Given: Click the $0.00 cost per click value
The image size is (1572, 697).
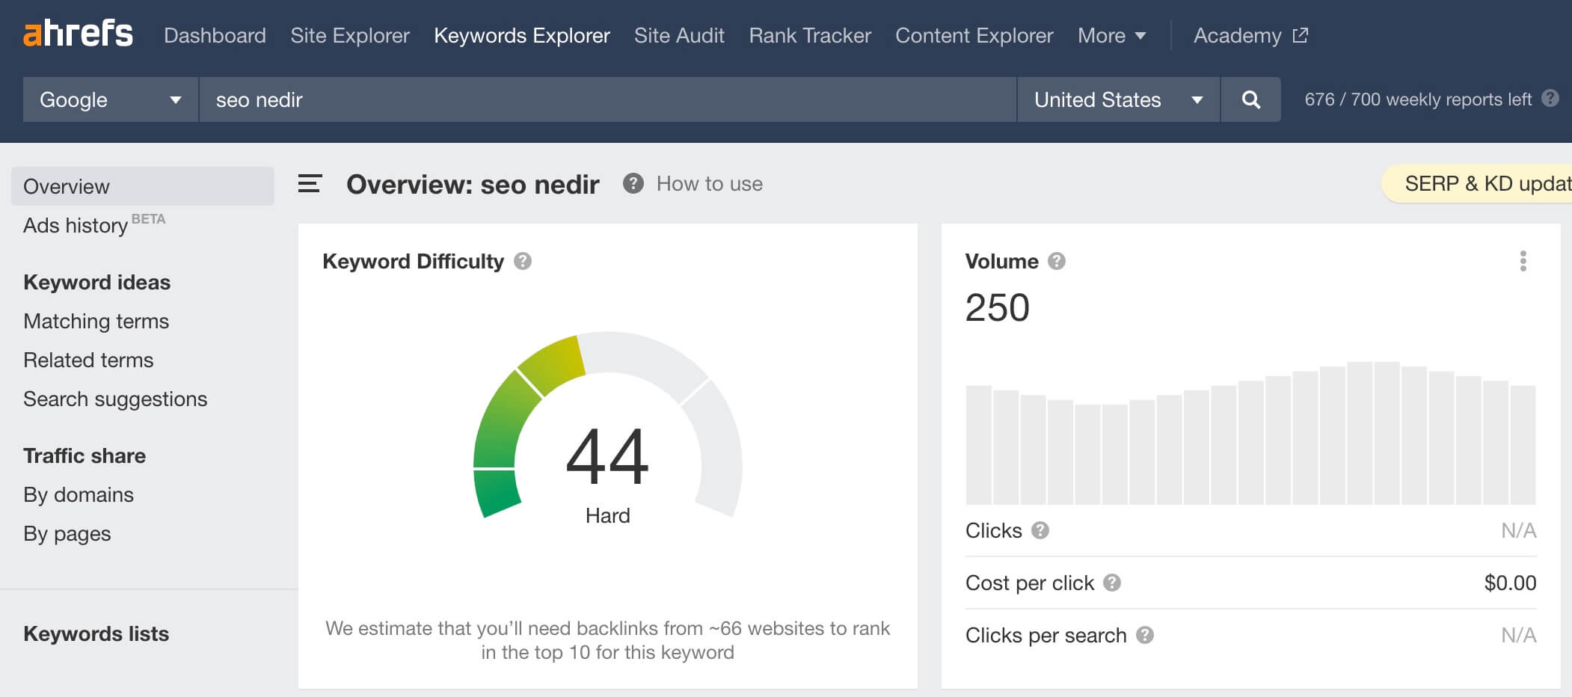Looking at the screenshot, I should click(1510, 583).
